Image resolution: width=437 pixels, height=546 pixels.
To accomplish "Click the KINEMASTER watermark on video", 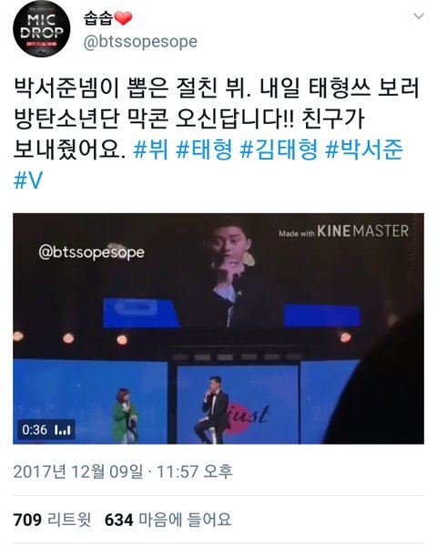I will [x=344, y=232].
